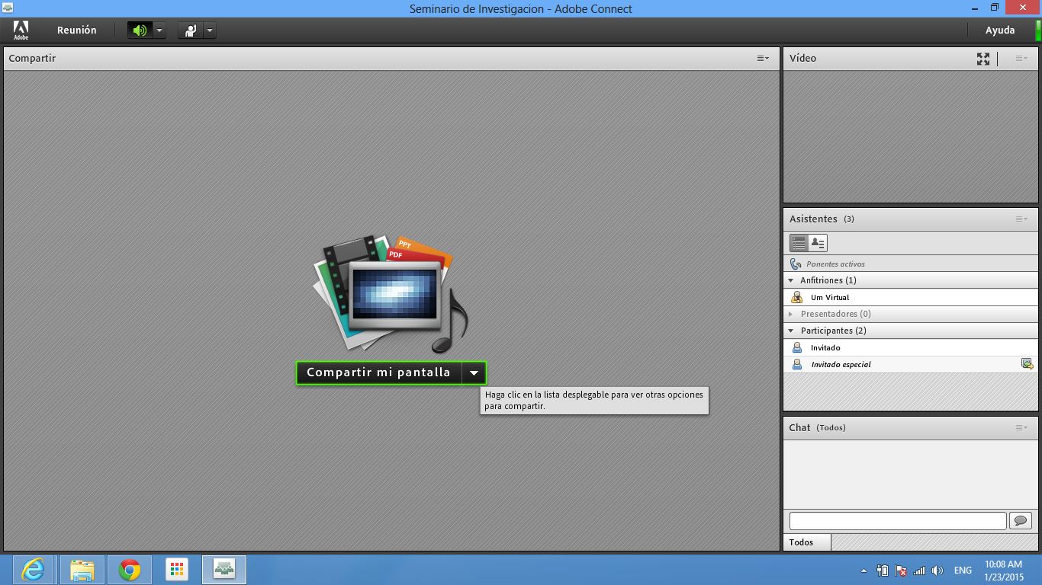The width and height of the screenshot is (1042, 585).
Task: Open Google Chrome from the taskbar
Action: (x=130, y=570)
